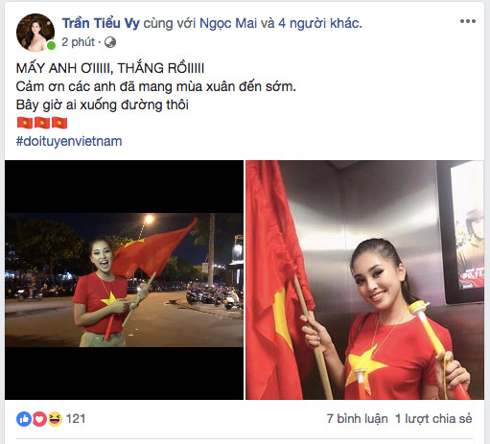490x444 pixels.
Task: Open the three-dot post options menu
Action: (468, 21)
